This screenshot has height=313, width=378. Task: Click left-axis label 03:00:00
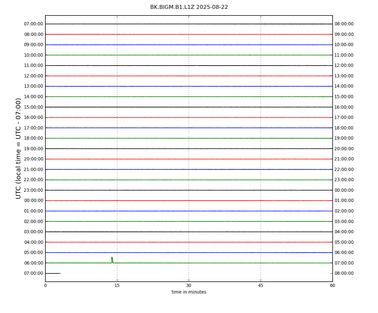pos(34,232)
